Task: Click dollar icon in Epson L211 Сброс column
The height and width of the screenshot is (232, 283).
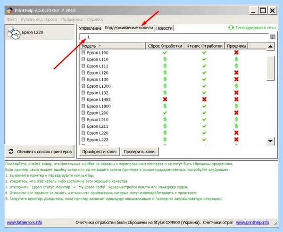Action: pyautogui.click(x=165, y=126)
